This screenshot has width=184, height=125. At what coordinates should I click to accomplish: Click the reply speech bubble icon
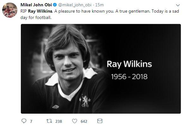[x=24, y=121]
